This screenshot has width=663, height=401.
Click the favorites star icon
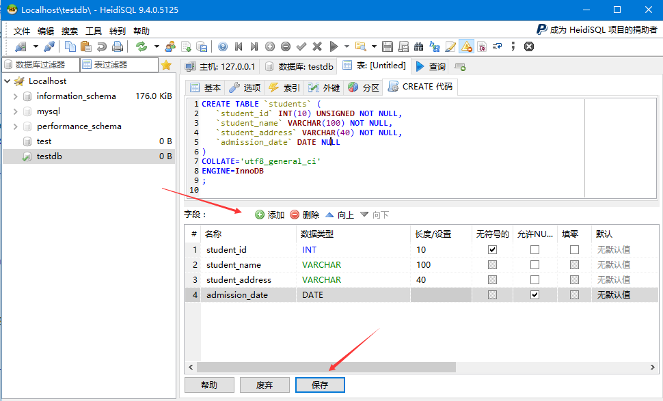pos(165,65)
